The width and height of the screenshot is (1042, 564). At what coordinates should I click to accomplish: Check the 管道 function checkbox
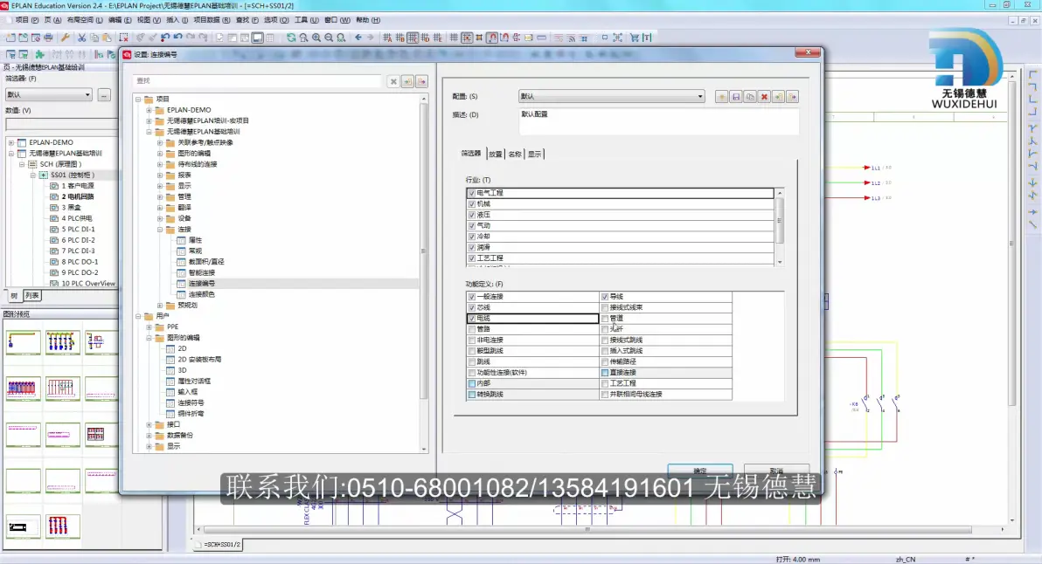pyautogui.click(x=605, y=319)
